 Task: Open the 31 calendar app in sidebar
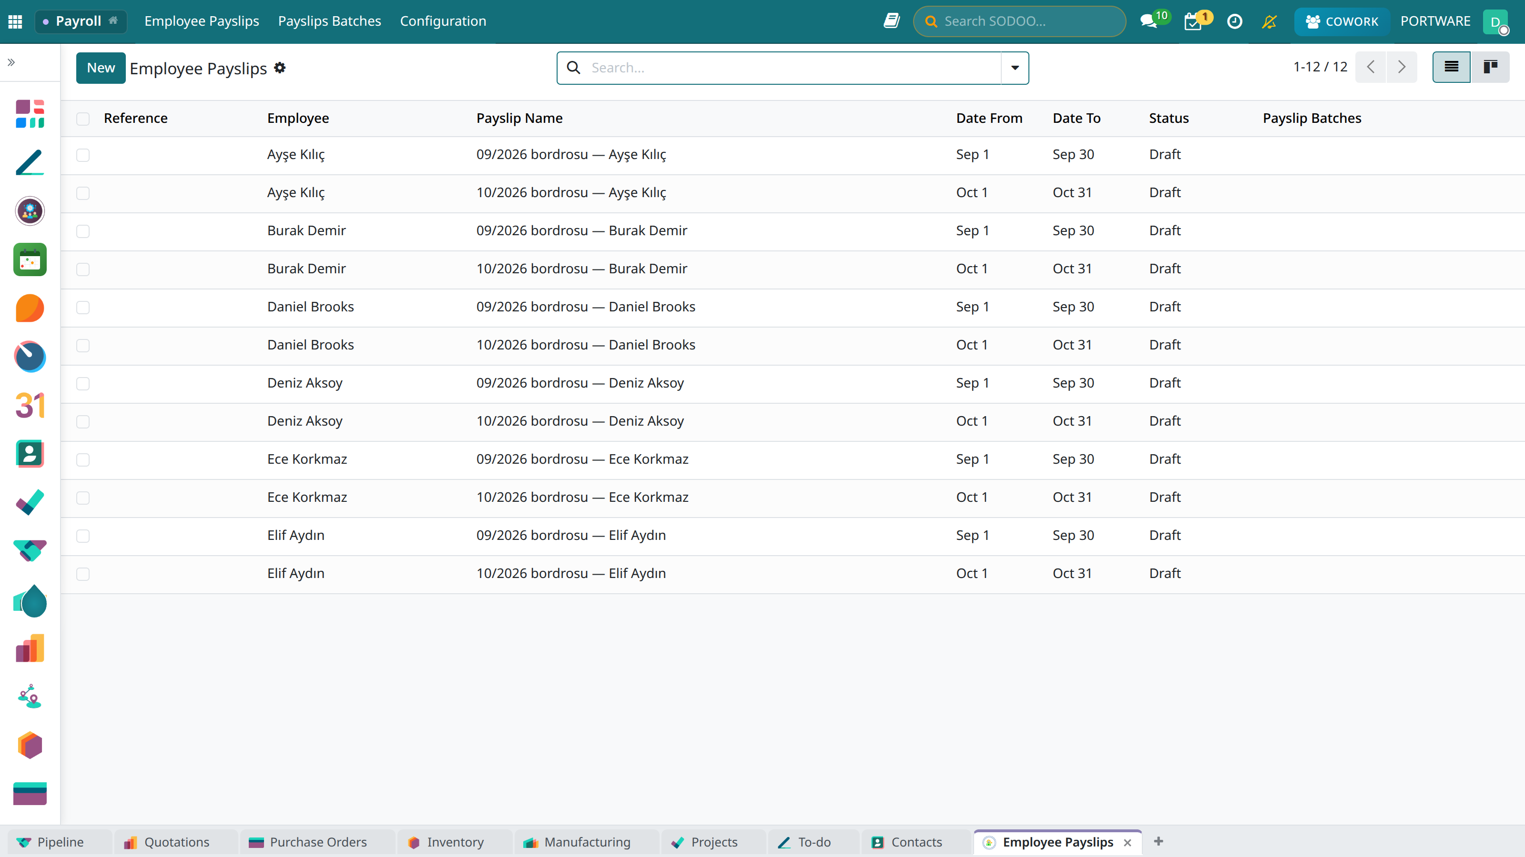pyautogui.click(x=30, y=405)
